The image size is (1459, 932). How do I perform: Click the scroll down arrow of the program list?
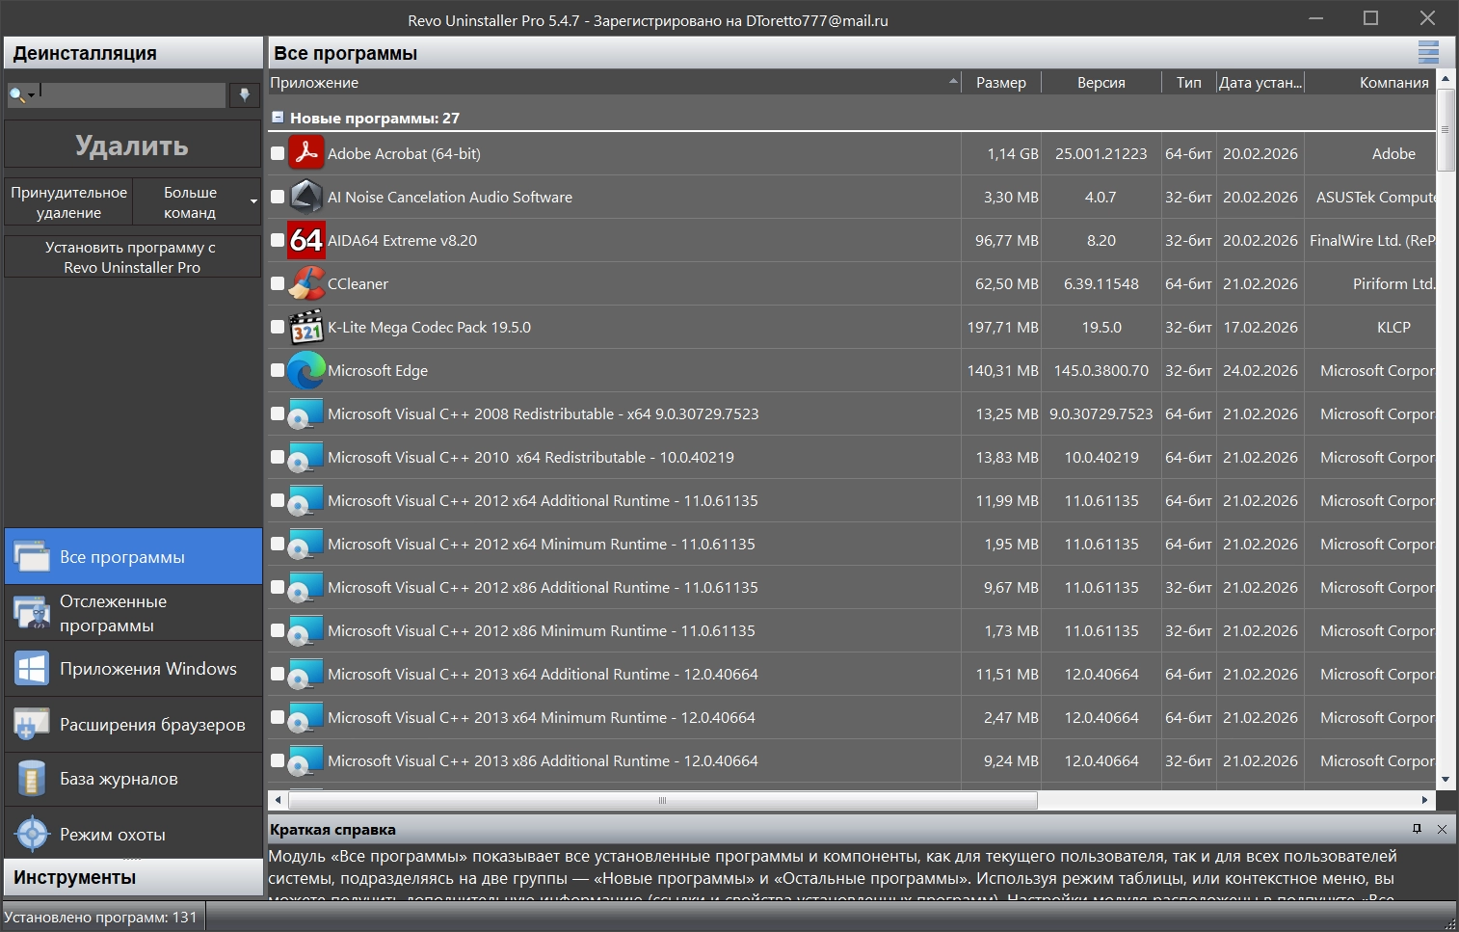1446,779
